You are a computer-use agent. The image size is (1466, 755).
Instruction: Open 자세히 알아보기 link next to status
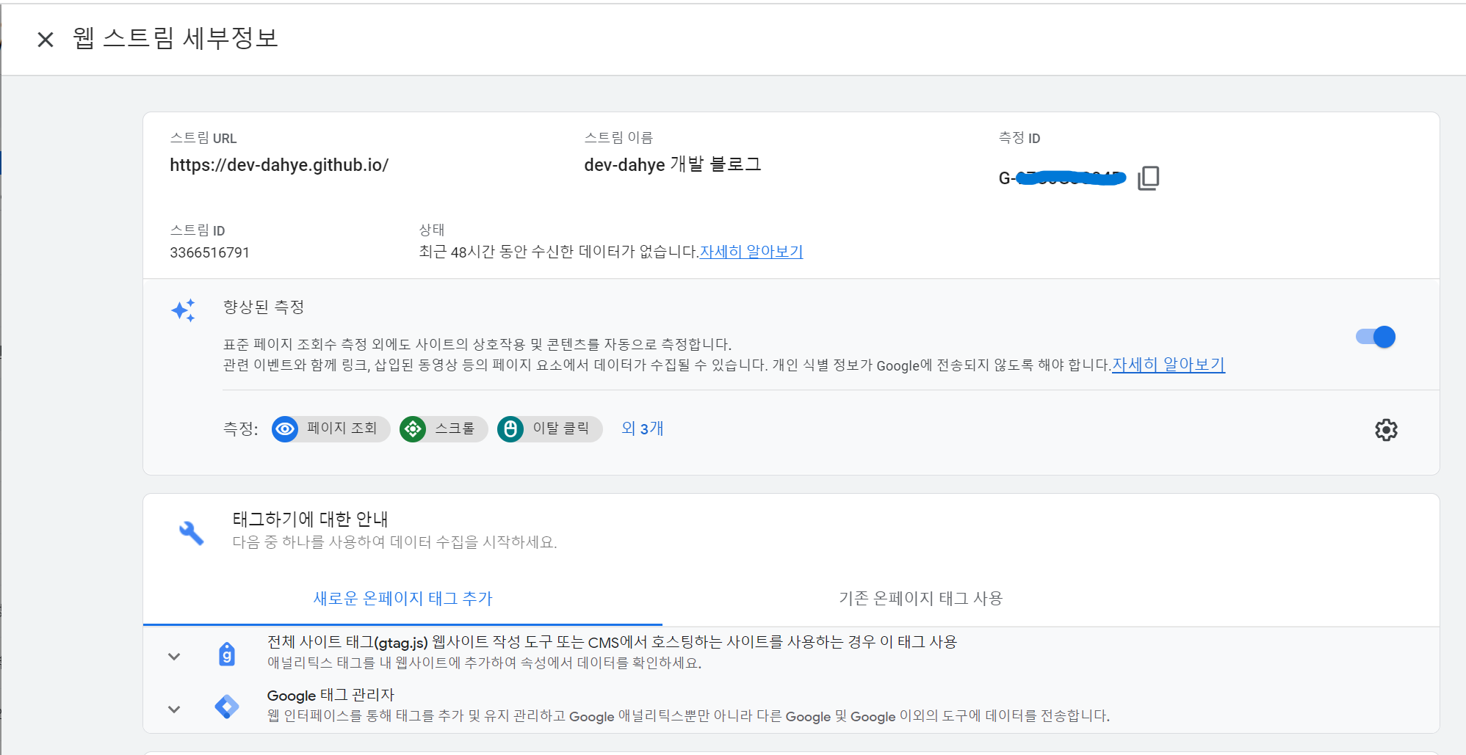click(751, 252)
